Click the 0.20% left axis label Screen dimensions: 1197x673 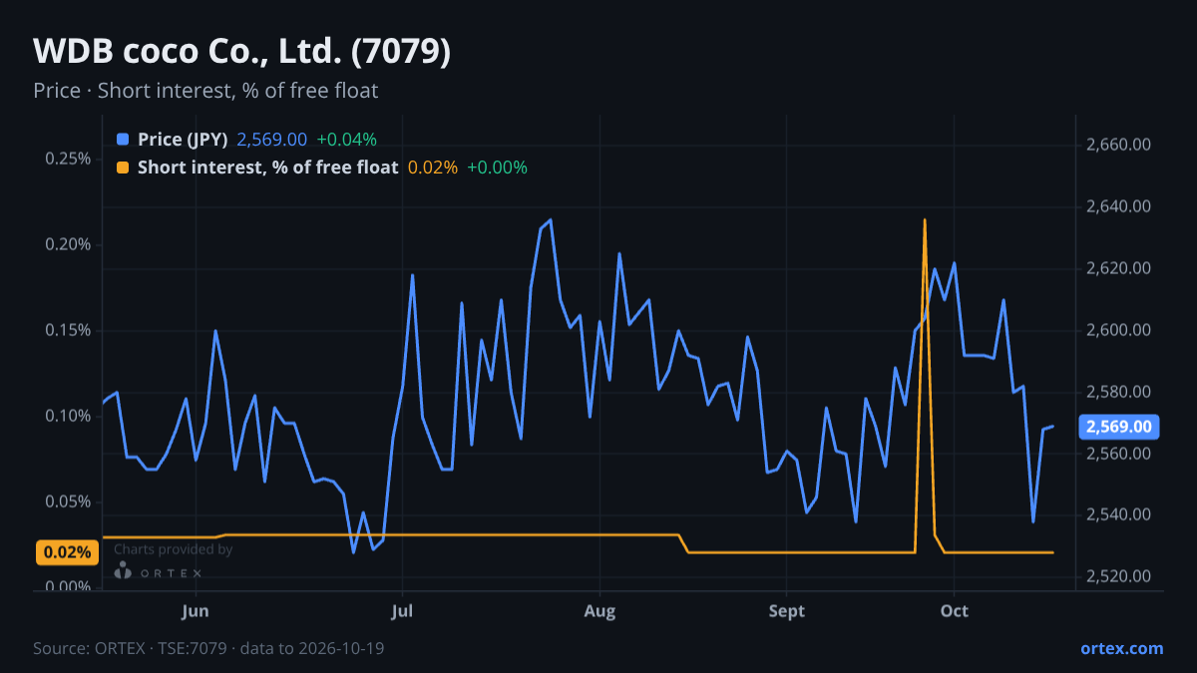pos(69,244)
